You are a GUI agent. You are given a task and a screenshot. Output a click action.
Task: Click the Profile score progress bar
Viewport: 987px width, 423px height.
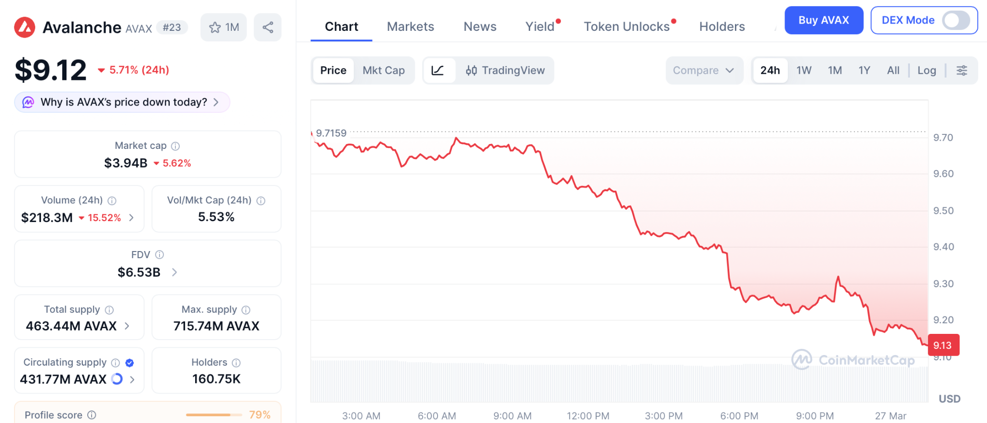(213, 415)
